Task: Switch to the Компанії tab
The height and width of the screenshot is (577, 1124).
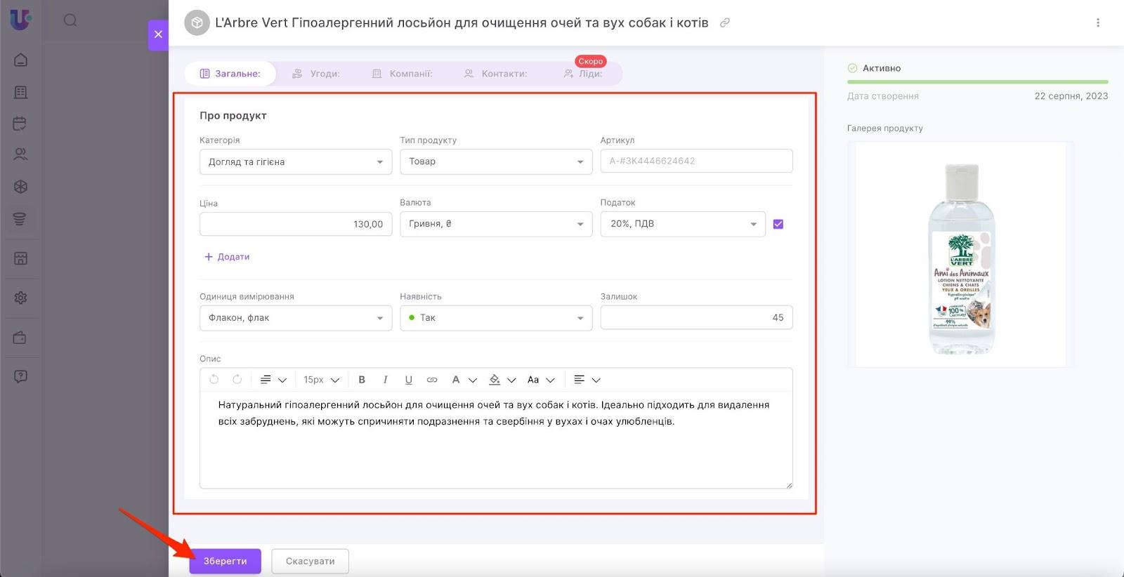Action: coord(403,74)
